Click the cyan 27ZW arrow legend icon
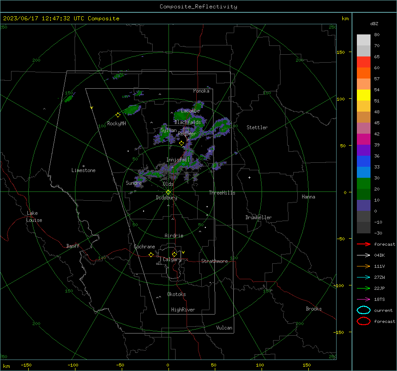This screenshot has width=397, height=371. click(x=363, y=277)
